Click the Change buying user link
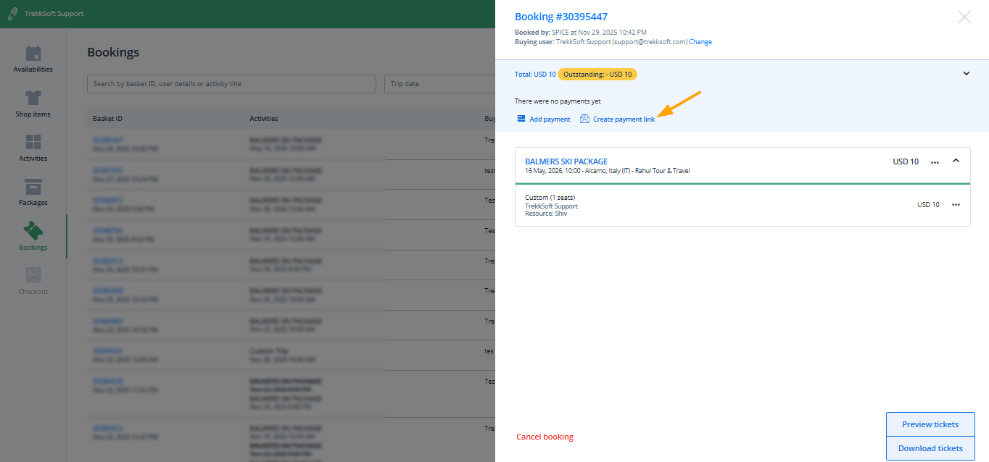 pos(700,42)
